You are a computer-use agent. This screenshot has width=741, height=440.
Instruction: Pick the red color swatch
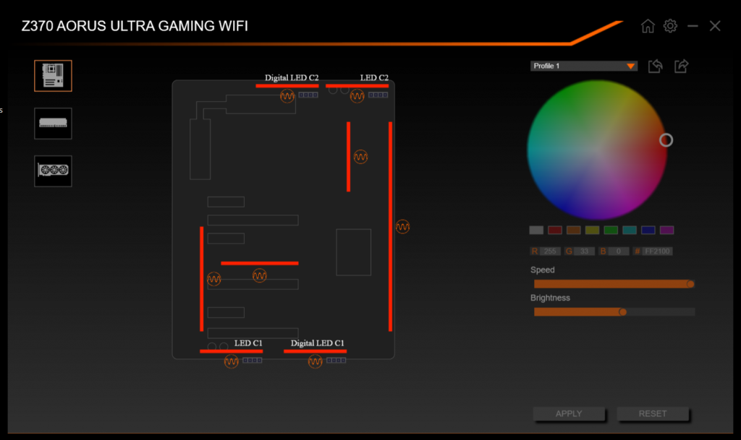coord(555,230)
